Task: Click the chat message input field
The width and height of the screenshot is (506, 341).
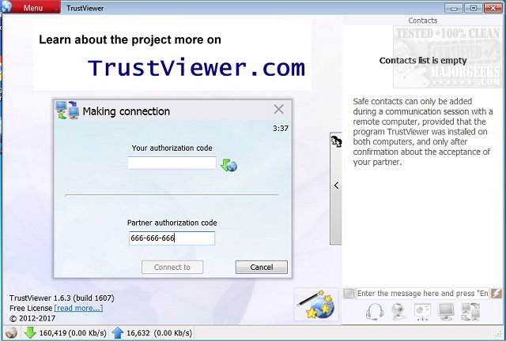Action: [422, 294]
